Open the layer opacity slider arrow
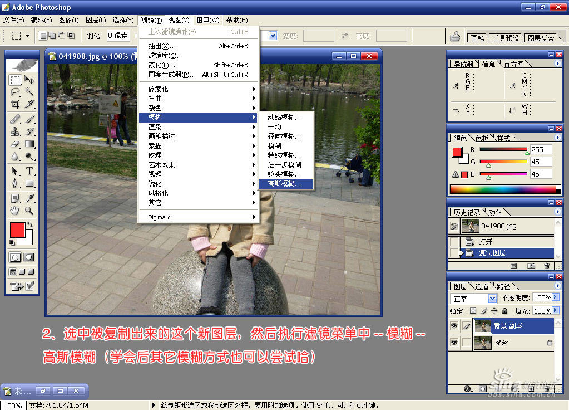The image size is (569, 410). click(x=556, y=297)
